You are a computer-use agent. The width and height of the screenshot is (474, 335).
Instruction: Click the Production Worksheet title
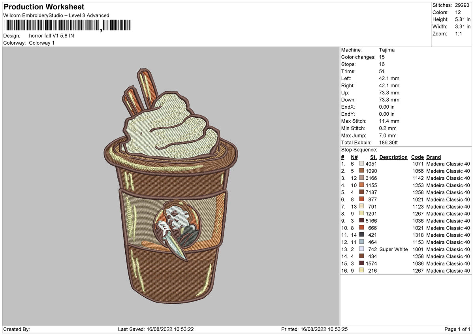click(44, 7)
